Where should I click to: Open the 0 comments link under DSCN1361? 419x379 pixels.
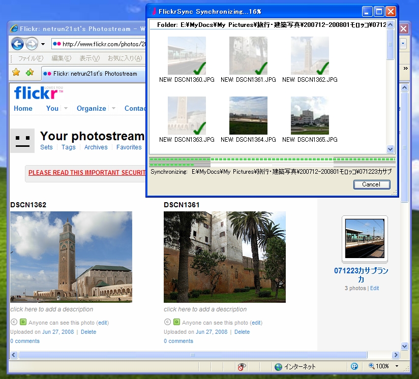pos(178,341)
